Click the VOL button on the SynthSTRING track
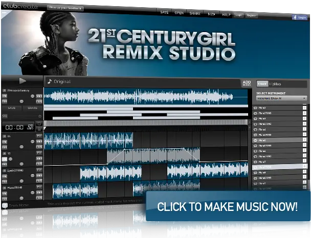Screen dimensions: 311x238 click(x=5, y=176)
